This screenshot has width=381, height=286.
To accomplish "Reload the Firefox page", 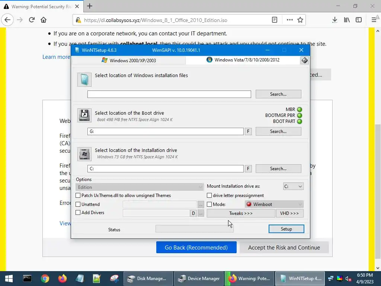I will click(32, 20).
